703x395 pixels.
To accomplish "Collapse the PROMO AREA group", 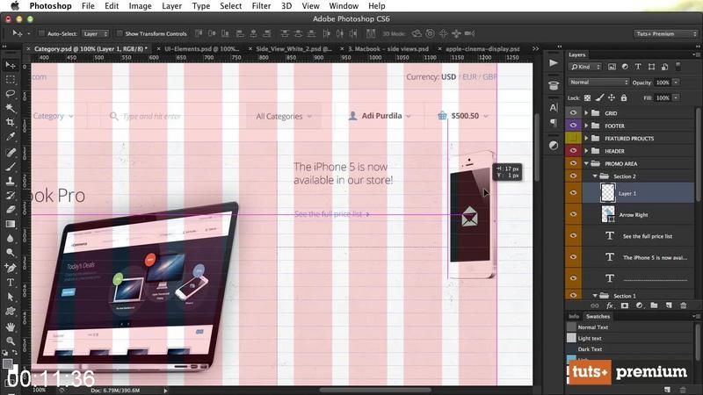I will pos(586,163).
